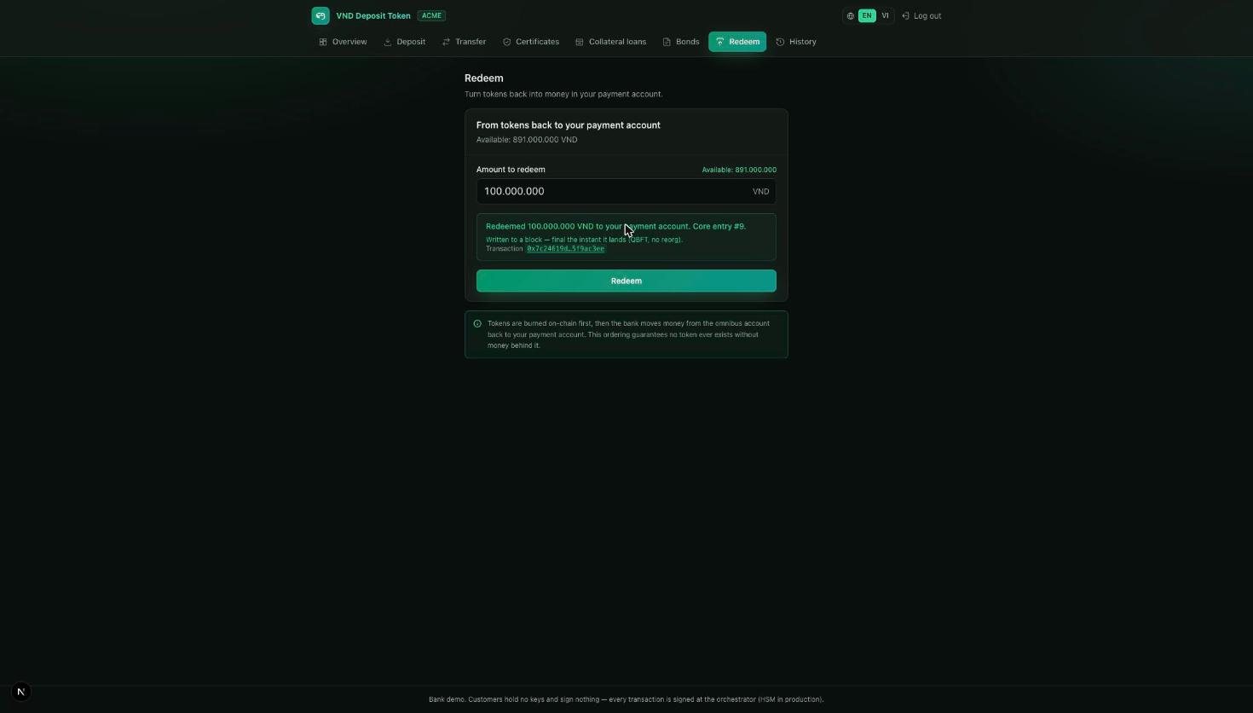Go to the Bonds tab
The height and width of the screenshot is (713, 1253).
pos(681,42)
